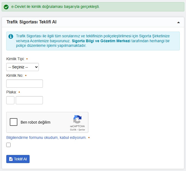The height and width of the screenshot is (171, 186).
Task: Click 'Sigorta Bilgi ve Gözetim Merkezi' bold text
Action: tap(101, 41)
